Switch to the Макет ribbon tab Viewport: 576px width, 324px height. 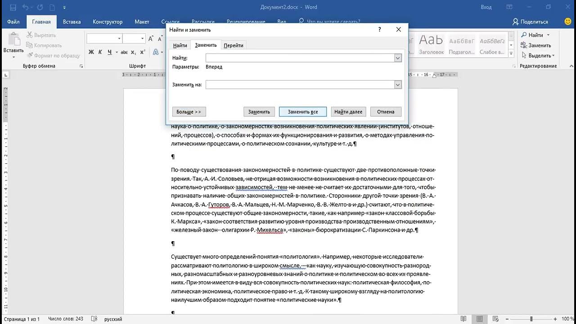(142, 22)
